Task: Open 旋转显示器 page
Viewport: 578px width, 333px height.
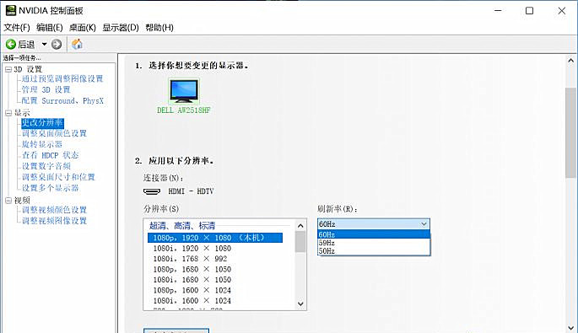Action: [x=42, y=144]
